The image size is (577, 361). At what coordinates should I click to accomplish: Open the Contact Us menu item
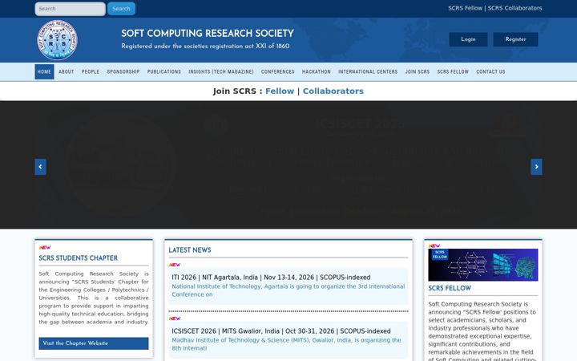tap(490, 72)
